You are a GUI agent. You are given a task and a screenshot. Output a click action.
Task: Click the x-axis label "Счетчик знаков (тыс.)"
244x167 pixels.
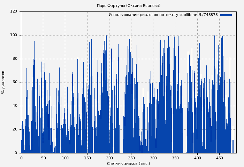(x=128, y=164)
